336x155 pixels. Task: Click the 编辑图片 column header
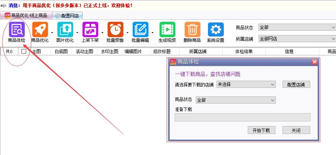click(137, 51)
